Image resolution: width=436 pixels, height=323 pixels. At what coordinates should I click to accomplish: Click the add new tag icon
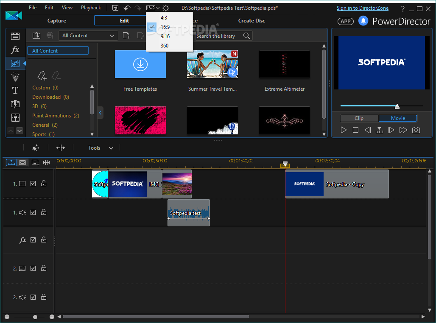42,75
